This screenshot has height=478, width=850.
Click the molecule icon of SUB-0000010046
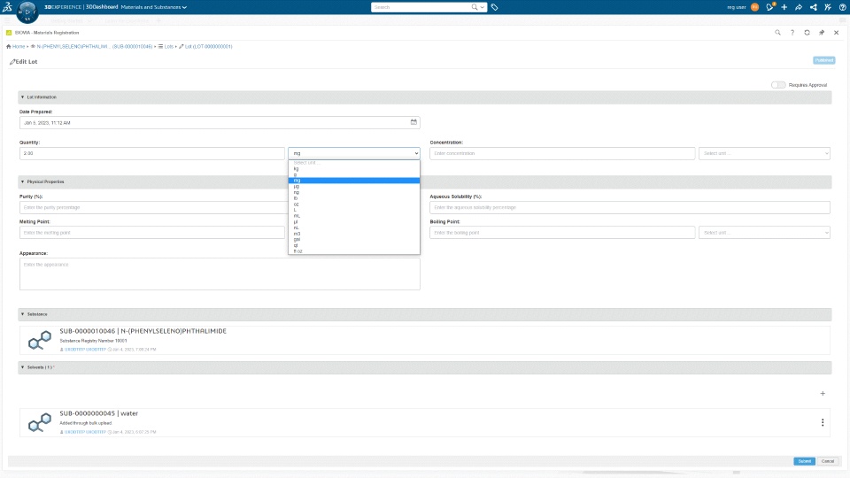(x=40, y=340)
